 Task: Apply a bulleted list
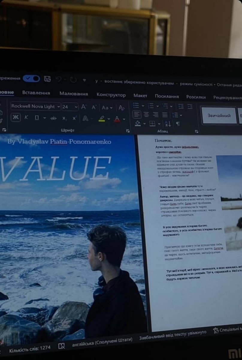[x=136, y=106]
